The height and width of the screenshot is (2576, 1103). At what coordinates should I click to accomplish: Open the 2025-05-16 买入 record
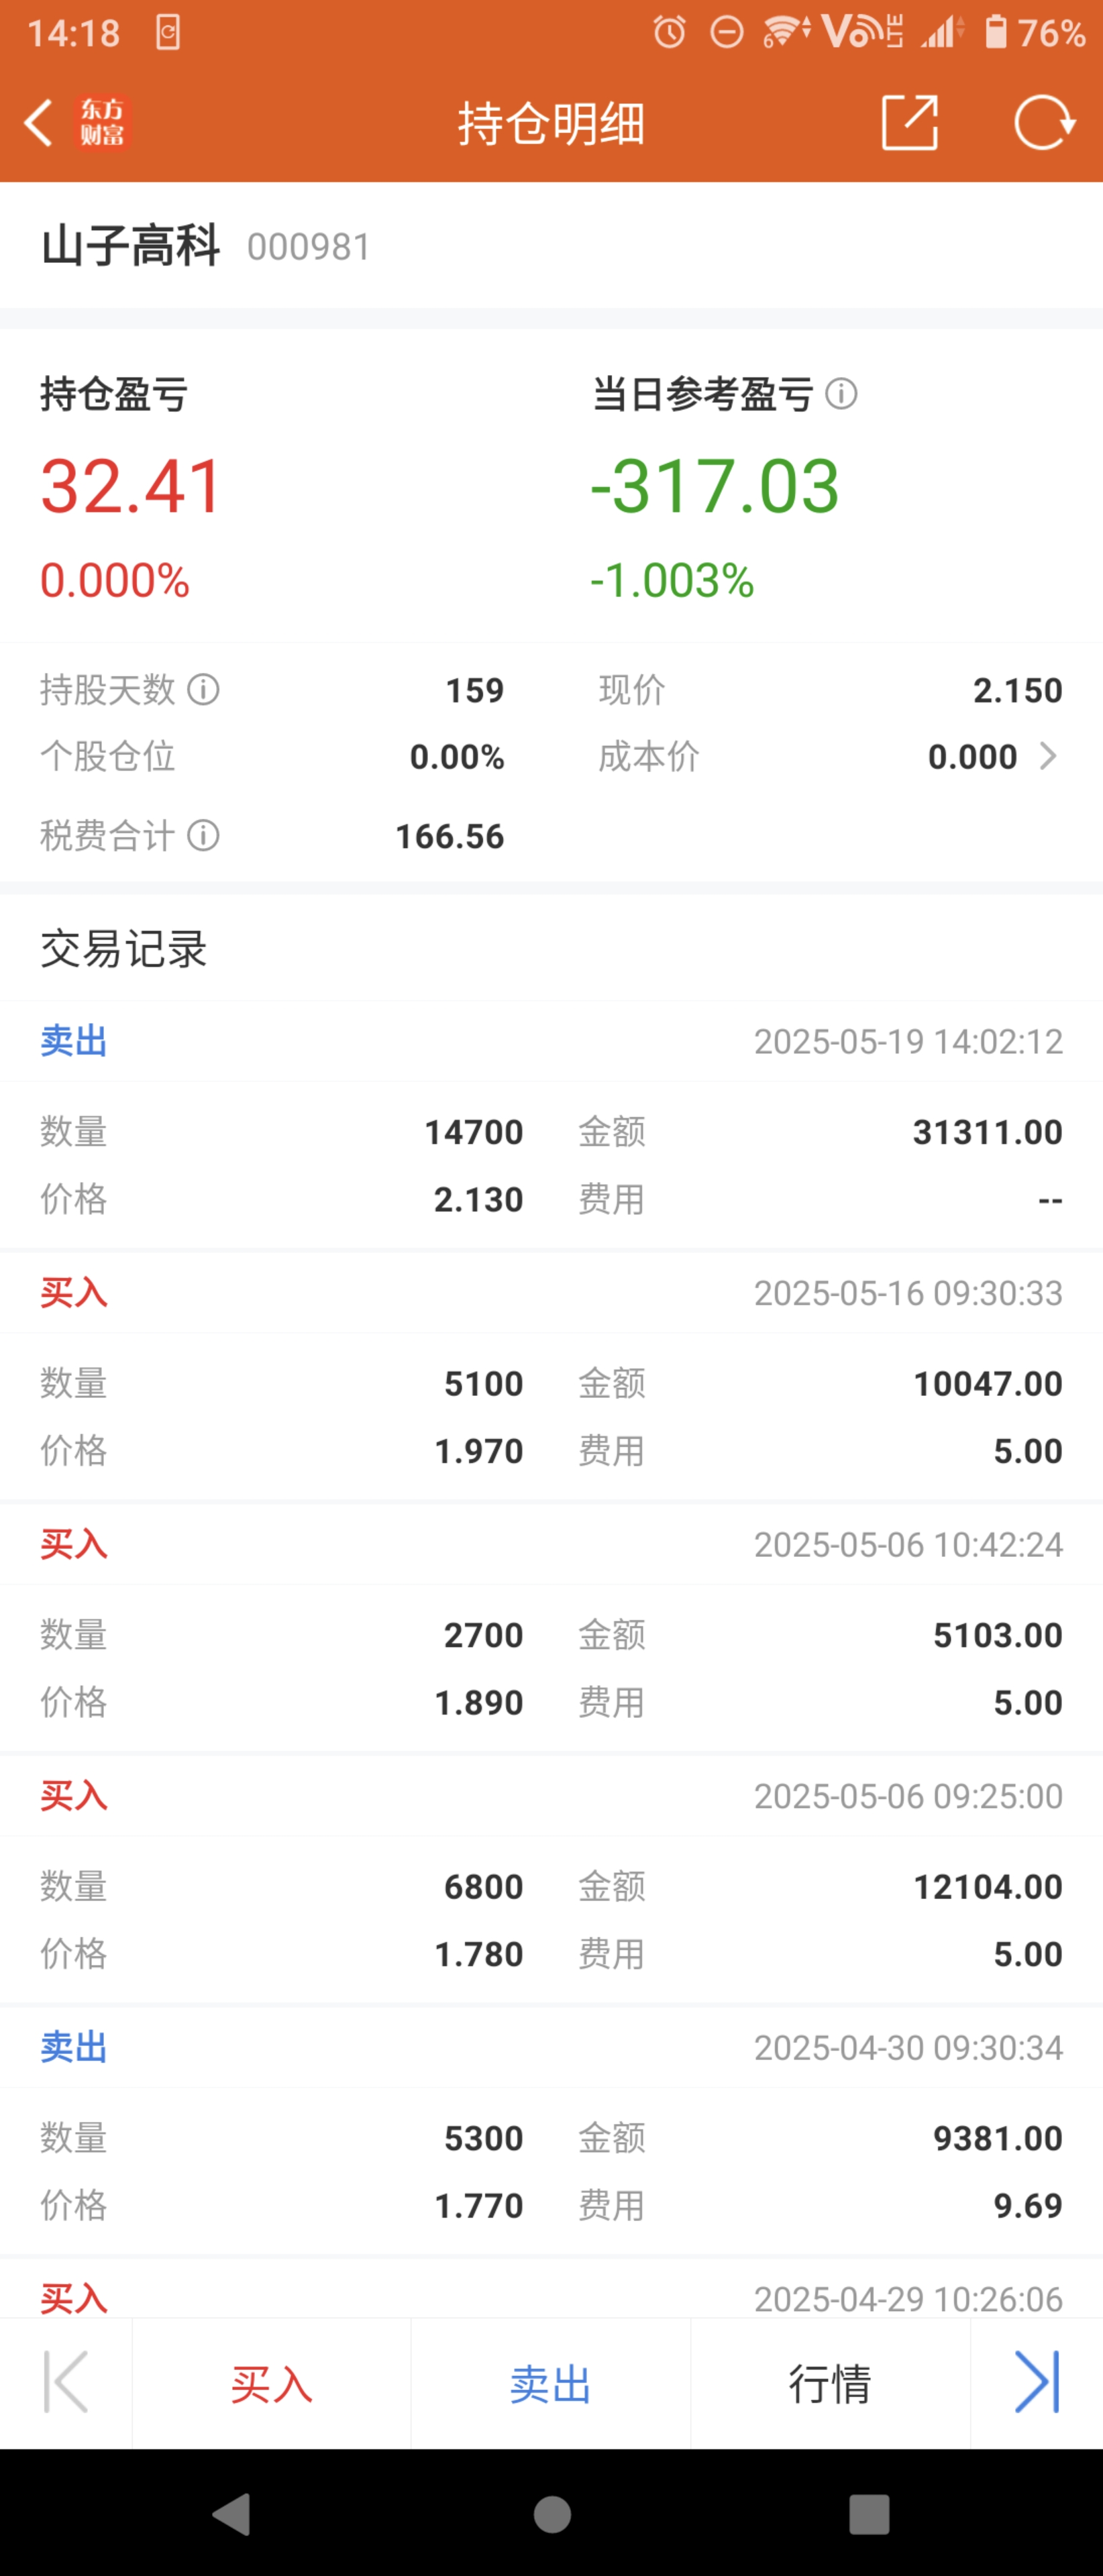click(x=551, y=1376)
